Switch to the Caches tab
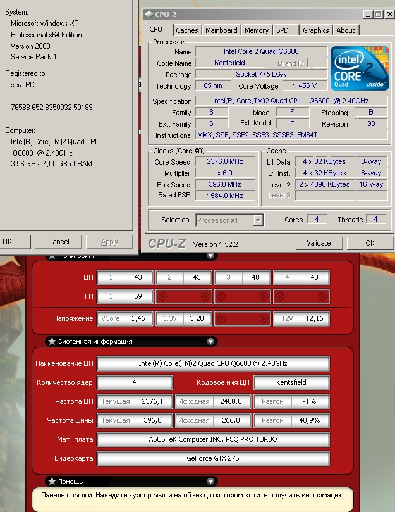395x512 pixels. coord(187,30)
